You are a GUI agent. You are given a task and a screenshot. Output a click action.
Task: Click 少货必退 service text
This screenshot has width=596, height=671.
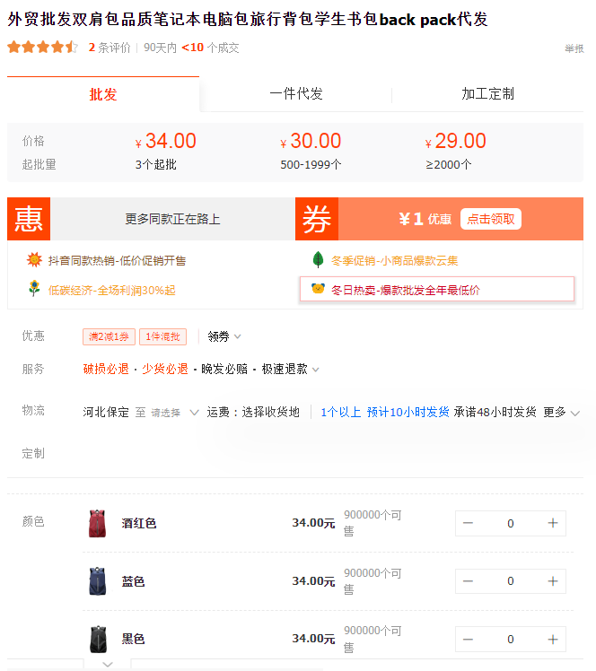tap(165, 369)
